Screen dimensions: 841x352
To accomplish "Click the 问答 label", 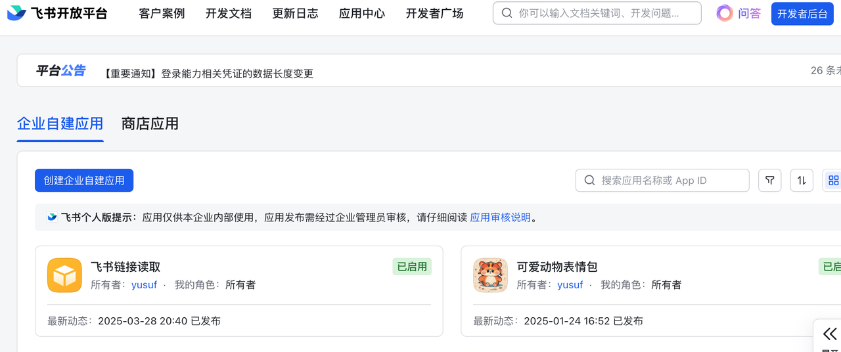I will 749,13.
